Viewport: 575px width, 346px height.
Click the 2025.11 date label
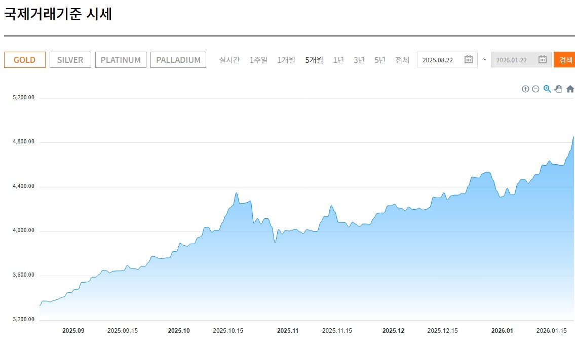(288, 331)
